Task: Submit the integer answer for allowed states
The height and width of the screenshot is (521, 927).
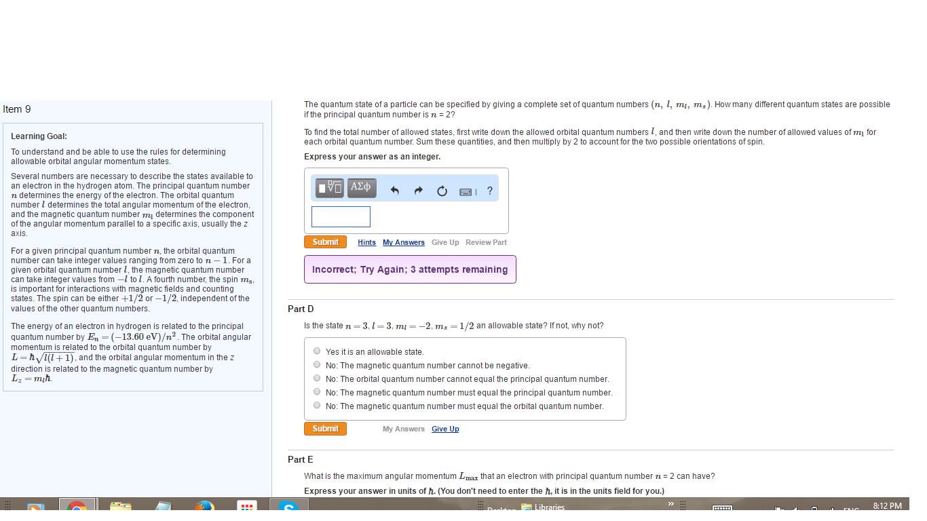Action: (325, 241)
